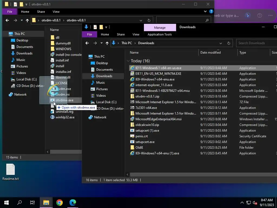This screenshot has width=277, height=208.
Task: Open Microsoft Edge from the taskbar
Action: coord(72,203)
